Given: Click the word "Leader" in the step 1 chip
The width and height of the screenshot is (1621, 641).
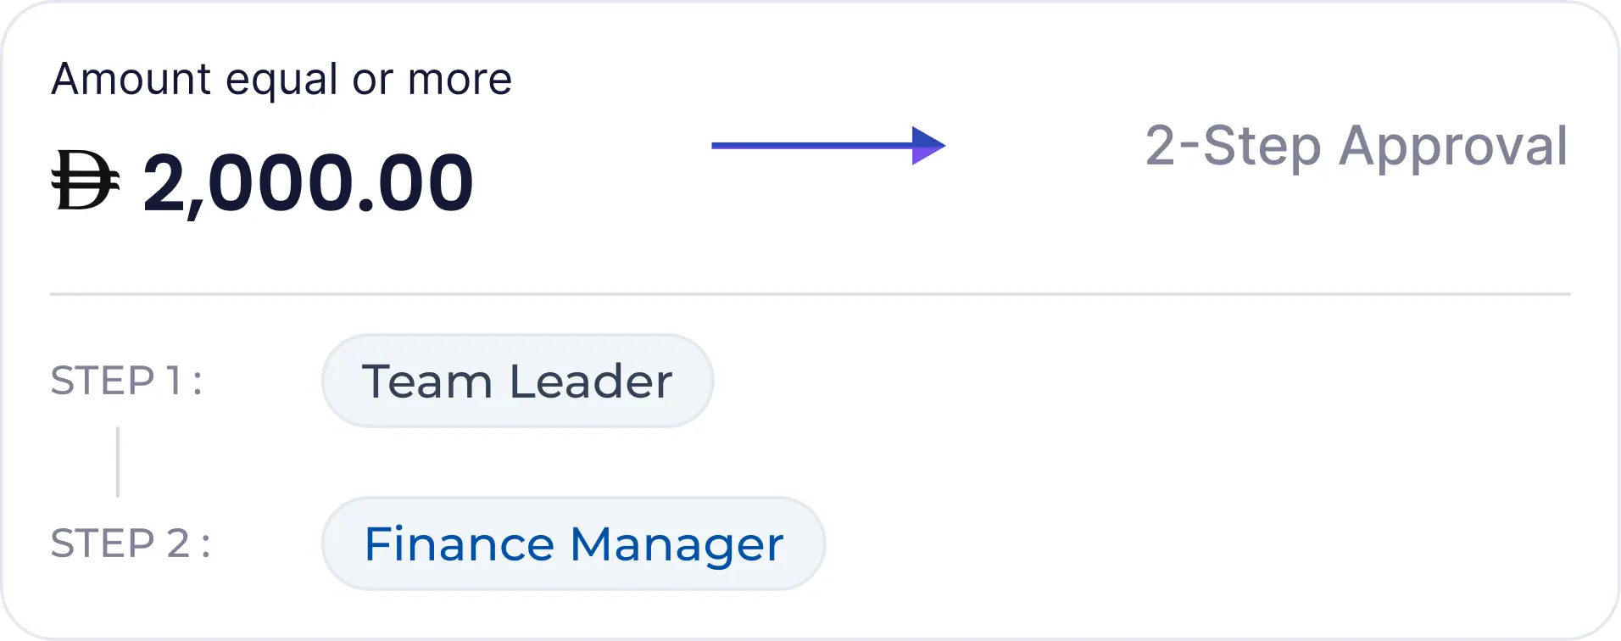Looking at the screenshot, I should click(x=591, y=382).
